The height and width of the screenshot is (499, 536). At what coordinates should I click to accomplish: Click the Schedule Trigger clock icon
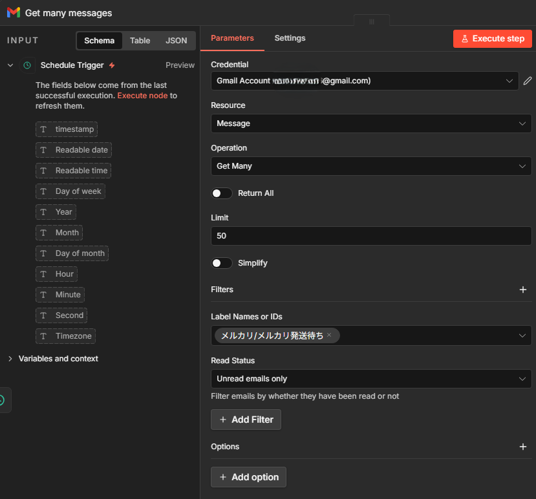coord(27,65)
